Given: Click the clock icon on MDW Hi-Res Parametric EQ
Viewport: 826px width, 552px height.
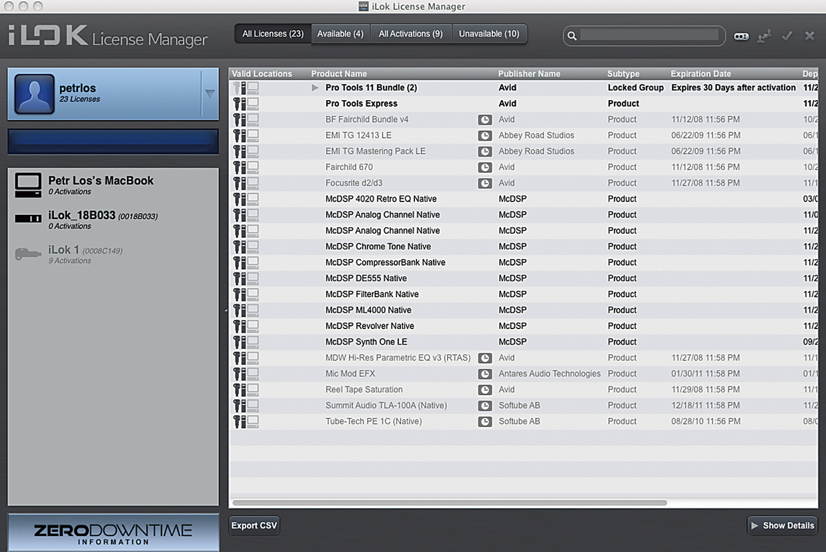Looking at the screenshot, I should pos(485,358).
